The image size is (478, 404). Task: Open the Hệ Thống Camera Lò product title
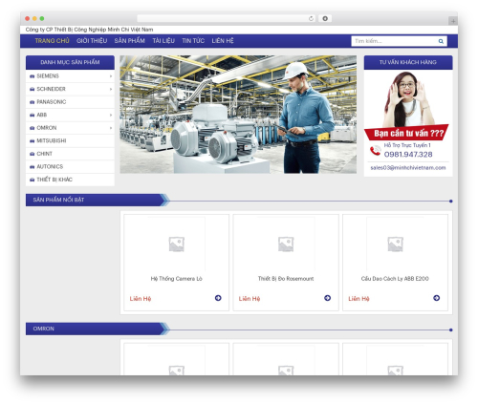(176, 279)
